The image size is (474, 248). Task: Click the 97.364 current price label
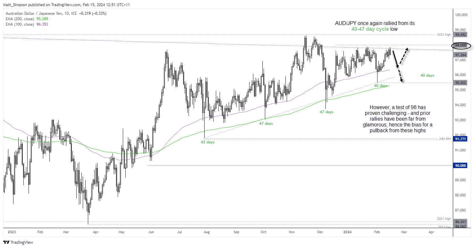click(x=461, y=55)
